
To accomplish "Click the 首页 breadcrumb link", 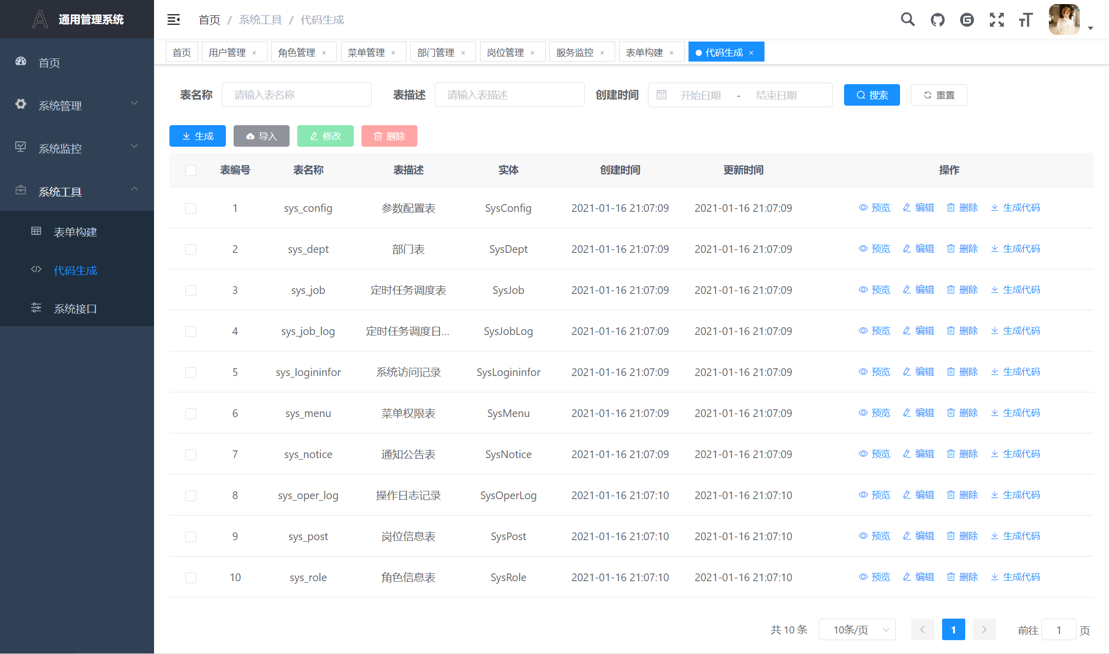I will click(x=209, y=19).
